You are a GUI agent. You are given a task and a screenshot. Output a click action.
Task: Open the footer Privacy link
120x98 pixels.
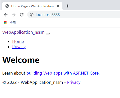(x=74, y=83)
